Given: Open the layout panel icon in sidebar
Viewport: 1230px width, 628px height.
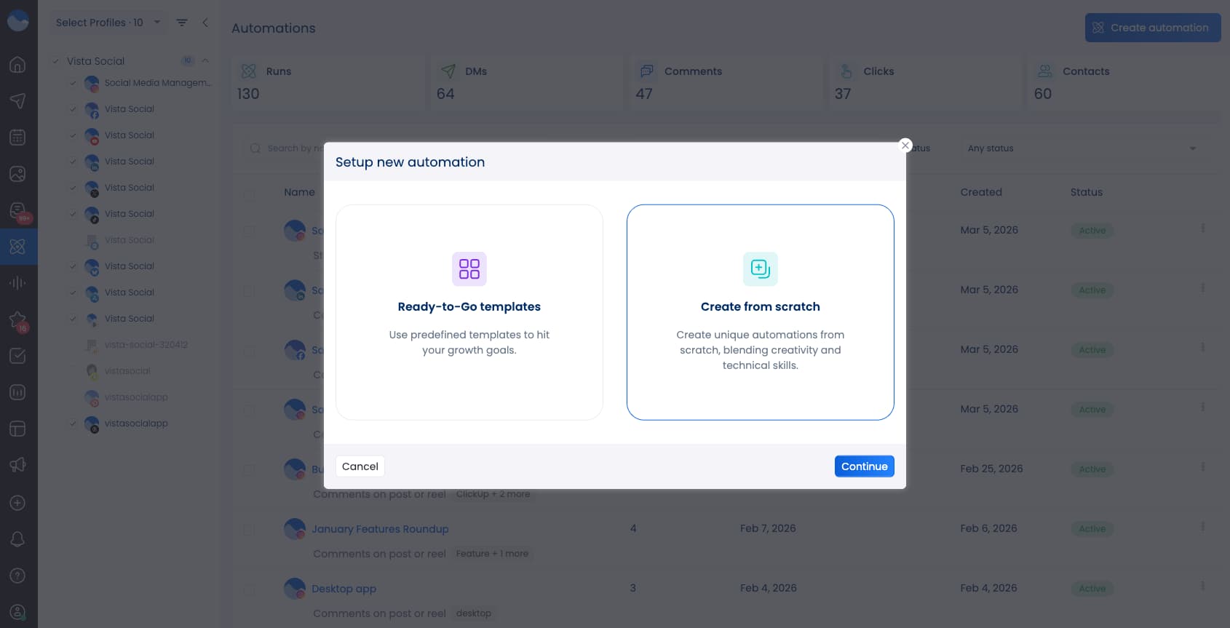Looking at the screenshot, I should tap(17, 429).
